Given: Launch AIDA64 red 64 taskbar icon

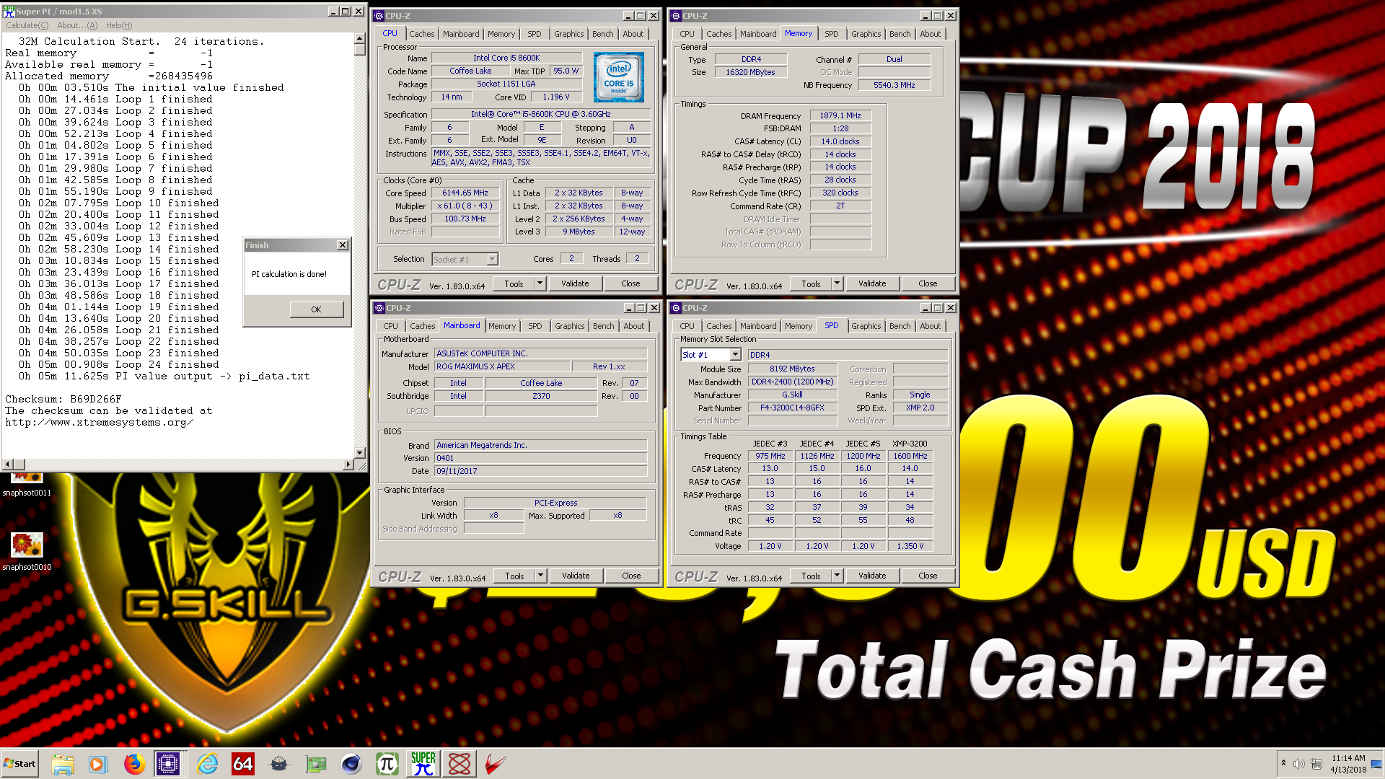Looking at the screenshot, I should pyautogui.click(x=242, y=764).
